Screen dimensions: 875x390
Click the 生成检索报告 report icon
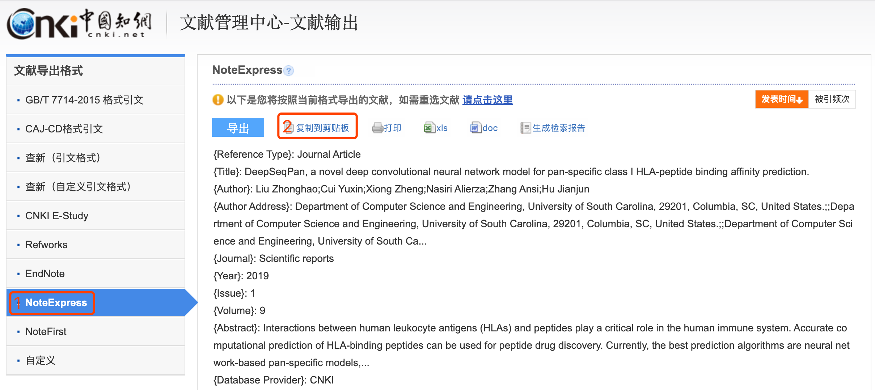click(525, 128)
